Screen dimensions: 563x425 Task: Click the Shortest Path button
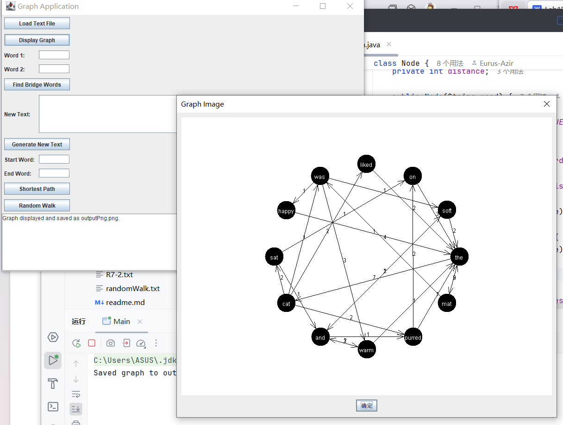[x=37, y=189]
